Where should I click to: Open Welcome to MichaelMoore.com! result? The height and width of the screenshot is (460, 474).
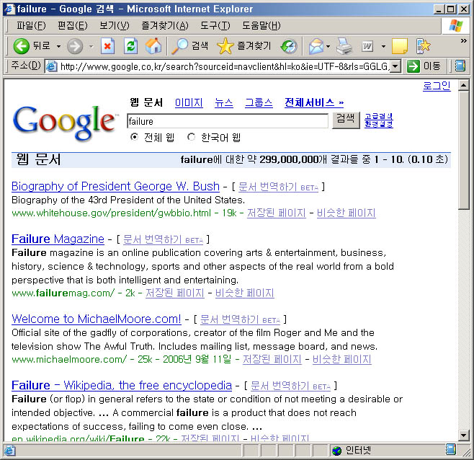(97, 319)
